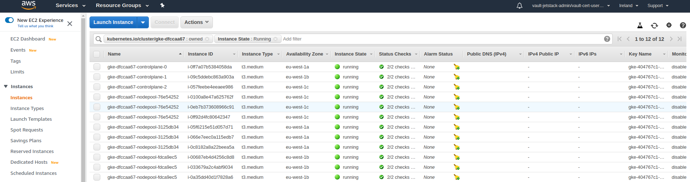Remove the kubernetes.io cluster tag filter
Image resolution: width=690 pixels, height=182 pixels.
pos(207,39)
